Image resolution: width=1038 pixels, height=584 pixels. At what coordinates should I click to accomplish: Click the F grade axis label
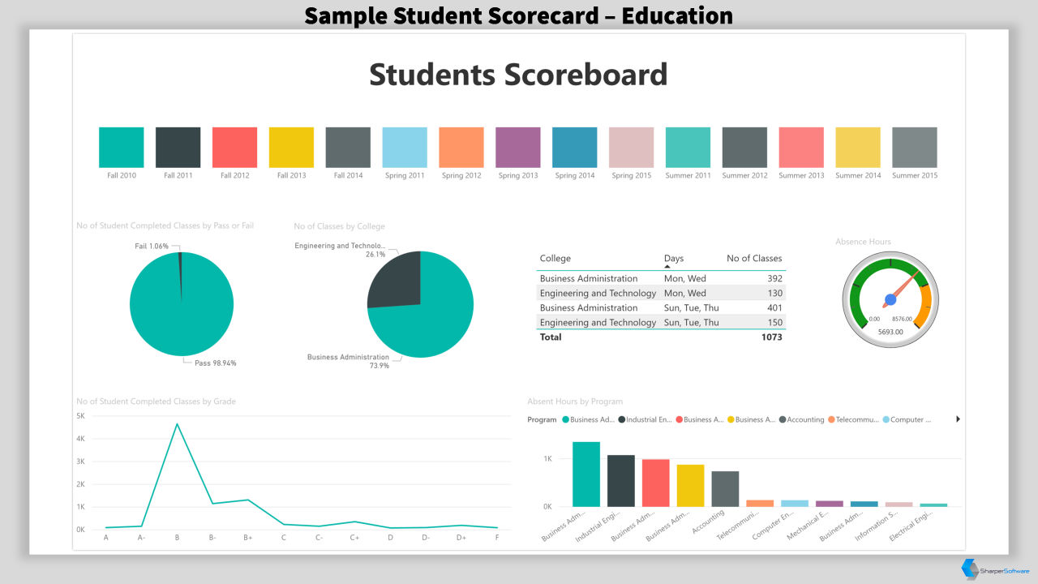pos(496,538)
